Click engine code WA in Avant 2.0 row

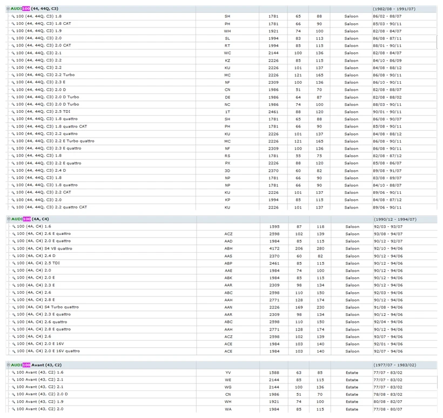click(x=228, y=409)
